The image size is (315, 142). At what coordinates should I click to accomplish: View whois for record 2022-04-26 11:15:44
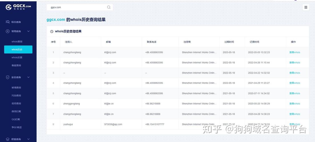point(294,62)
